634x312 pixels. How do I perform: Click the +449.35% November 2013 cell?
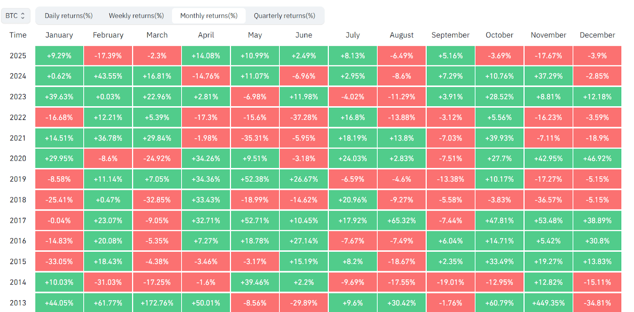(x=548, y=303)
